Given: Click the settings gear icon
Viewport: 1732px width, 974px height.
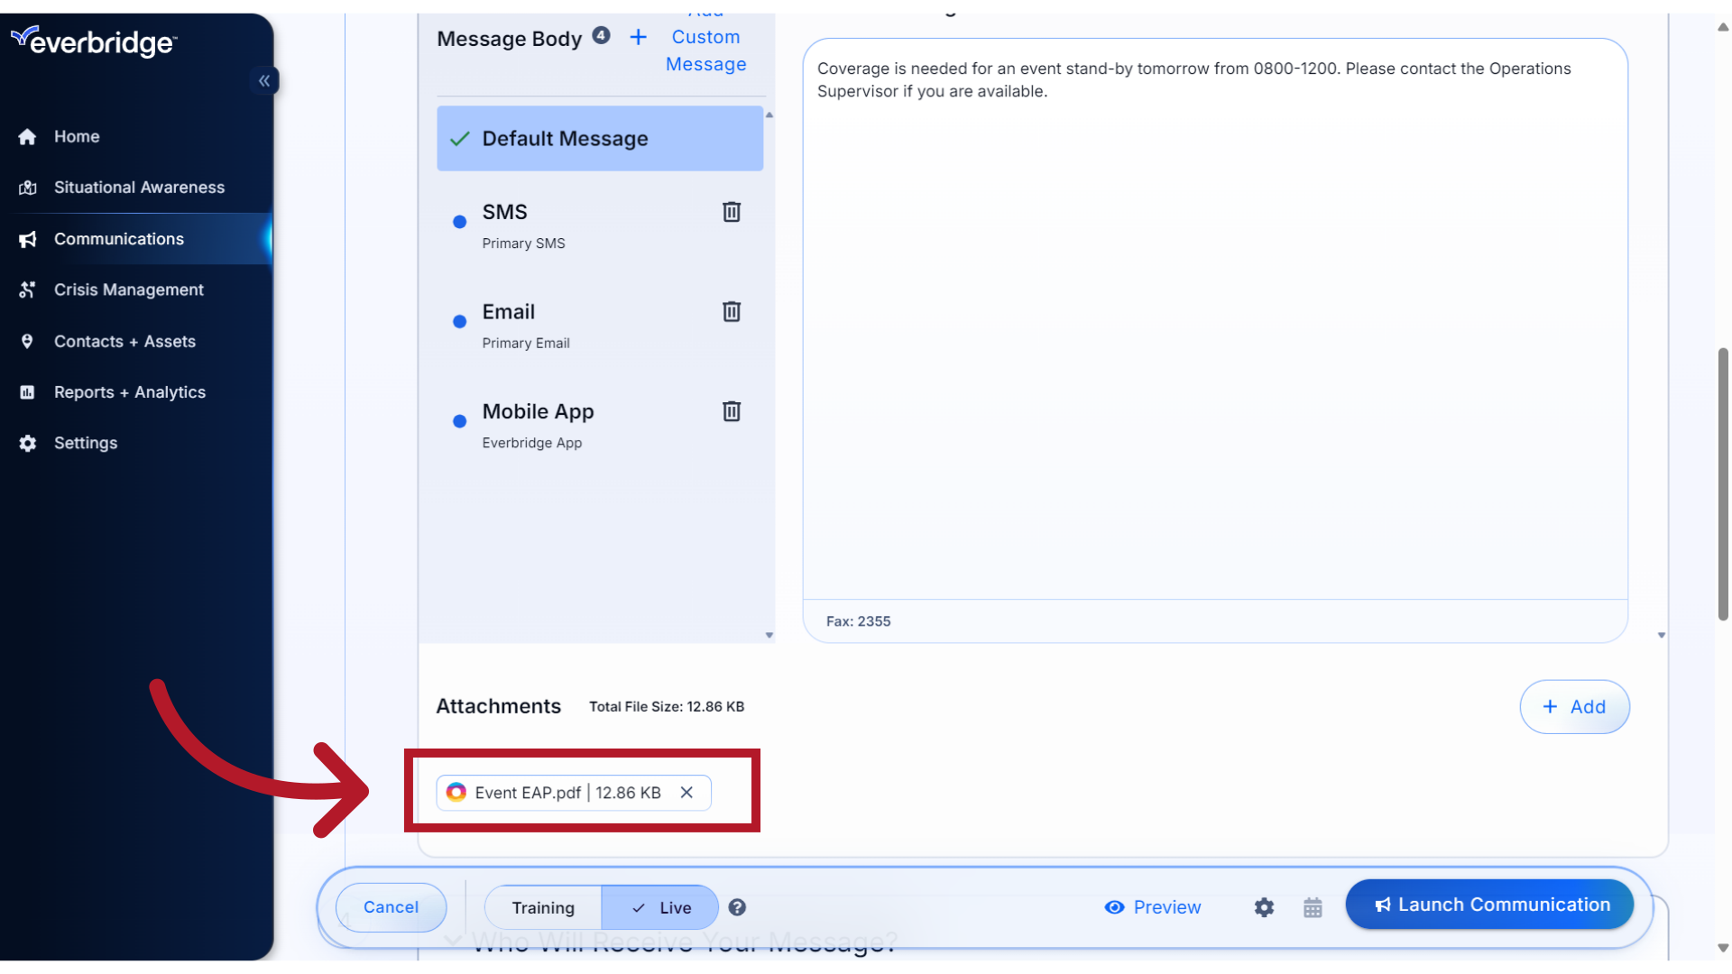Looking at the screenshot, I should point(1265,907).
